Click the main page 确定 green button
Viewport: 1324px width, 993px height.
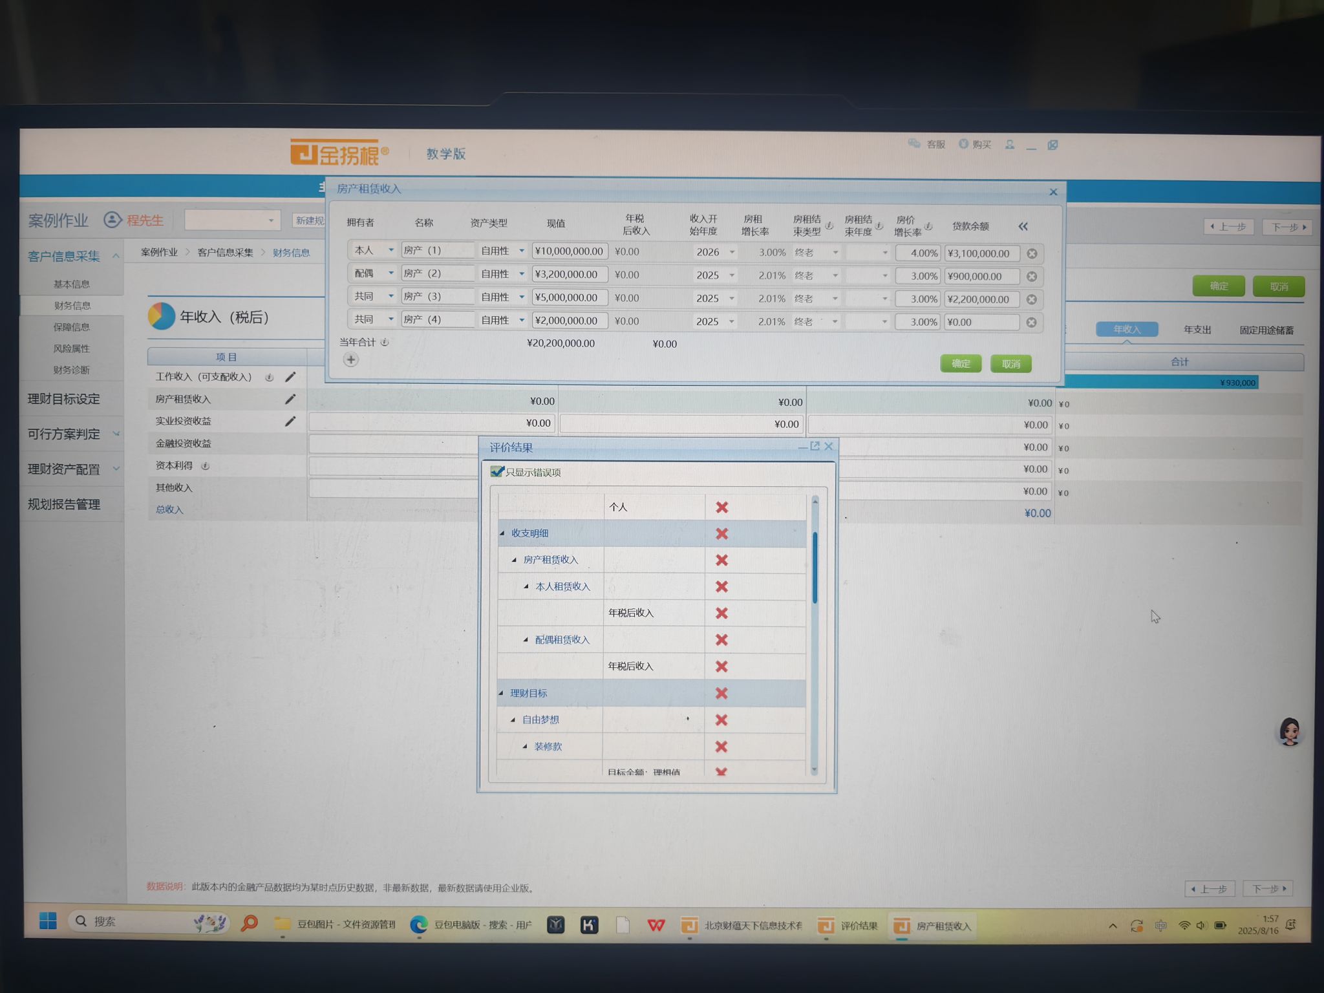(x=1219, y=286)
